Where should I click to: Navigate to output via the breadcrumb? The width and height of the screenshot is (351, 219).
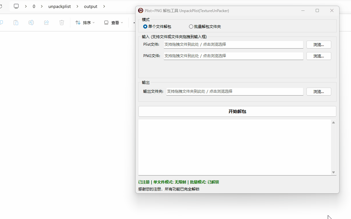(x=90, y=6)
